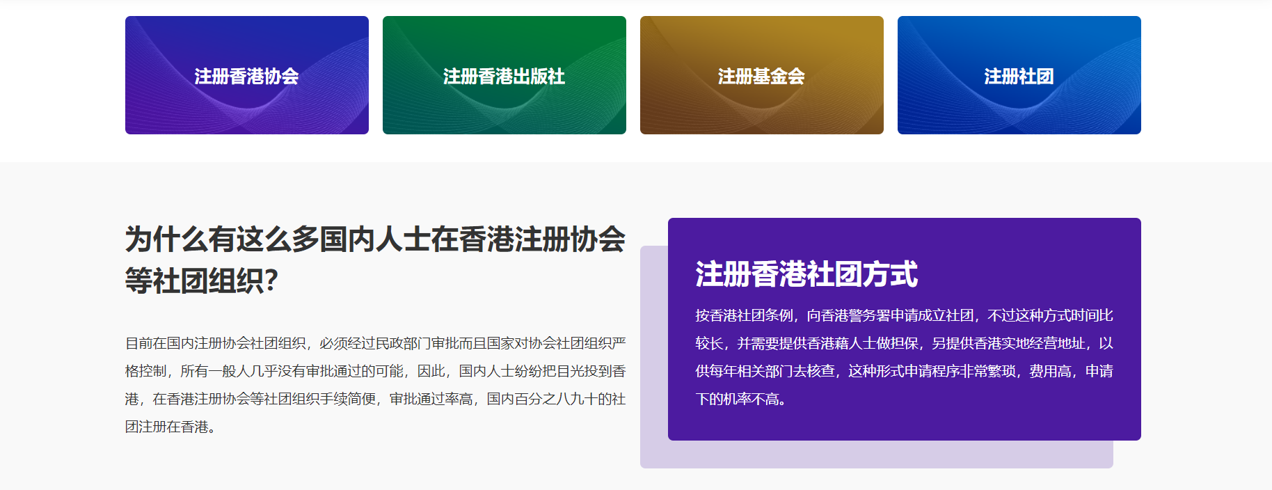Click heading line 为什么有这么多国内人士在香港注册协会

pos(375,239)
